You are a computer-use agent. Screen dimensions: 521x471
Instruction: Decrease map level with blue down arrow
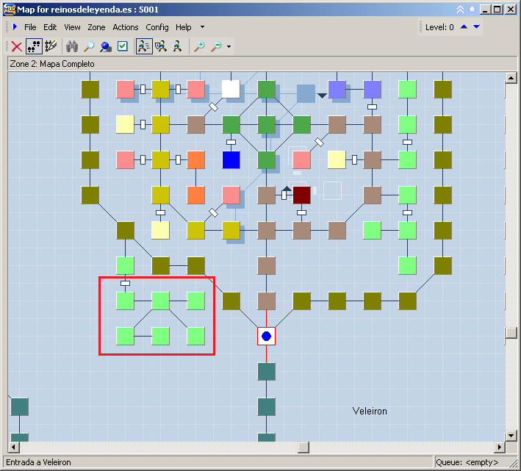476,27
